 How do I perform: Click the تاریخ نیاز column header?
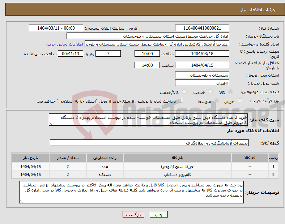click(30, 158)
